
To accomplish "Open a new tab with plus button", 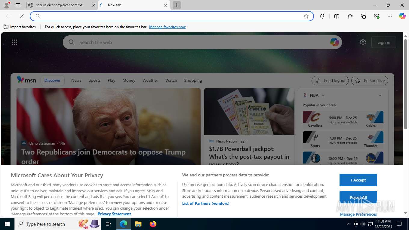I will click(177, 5).
